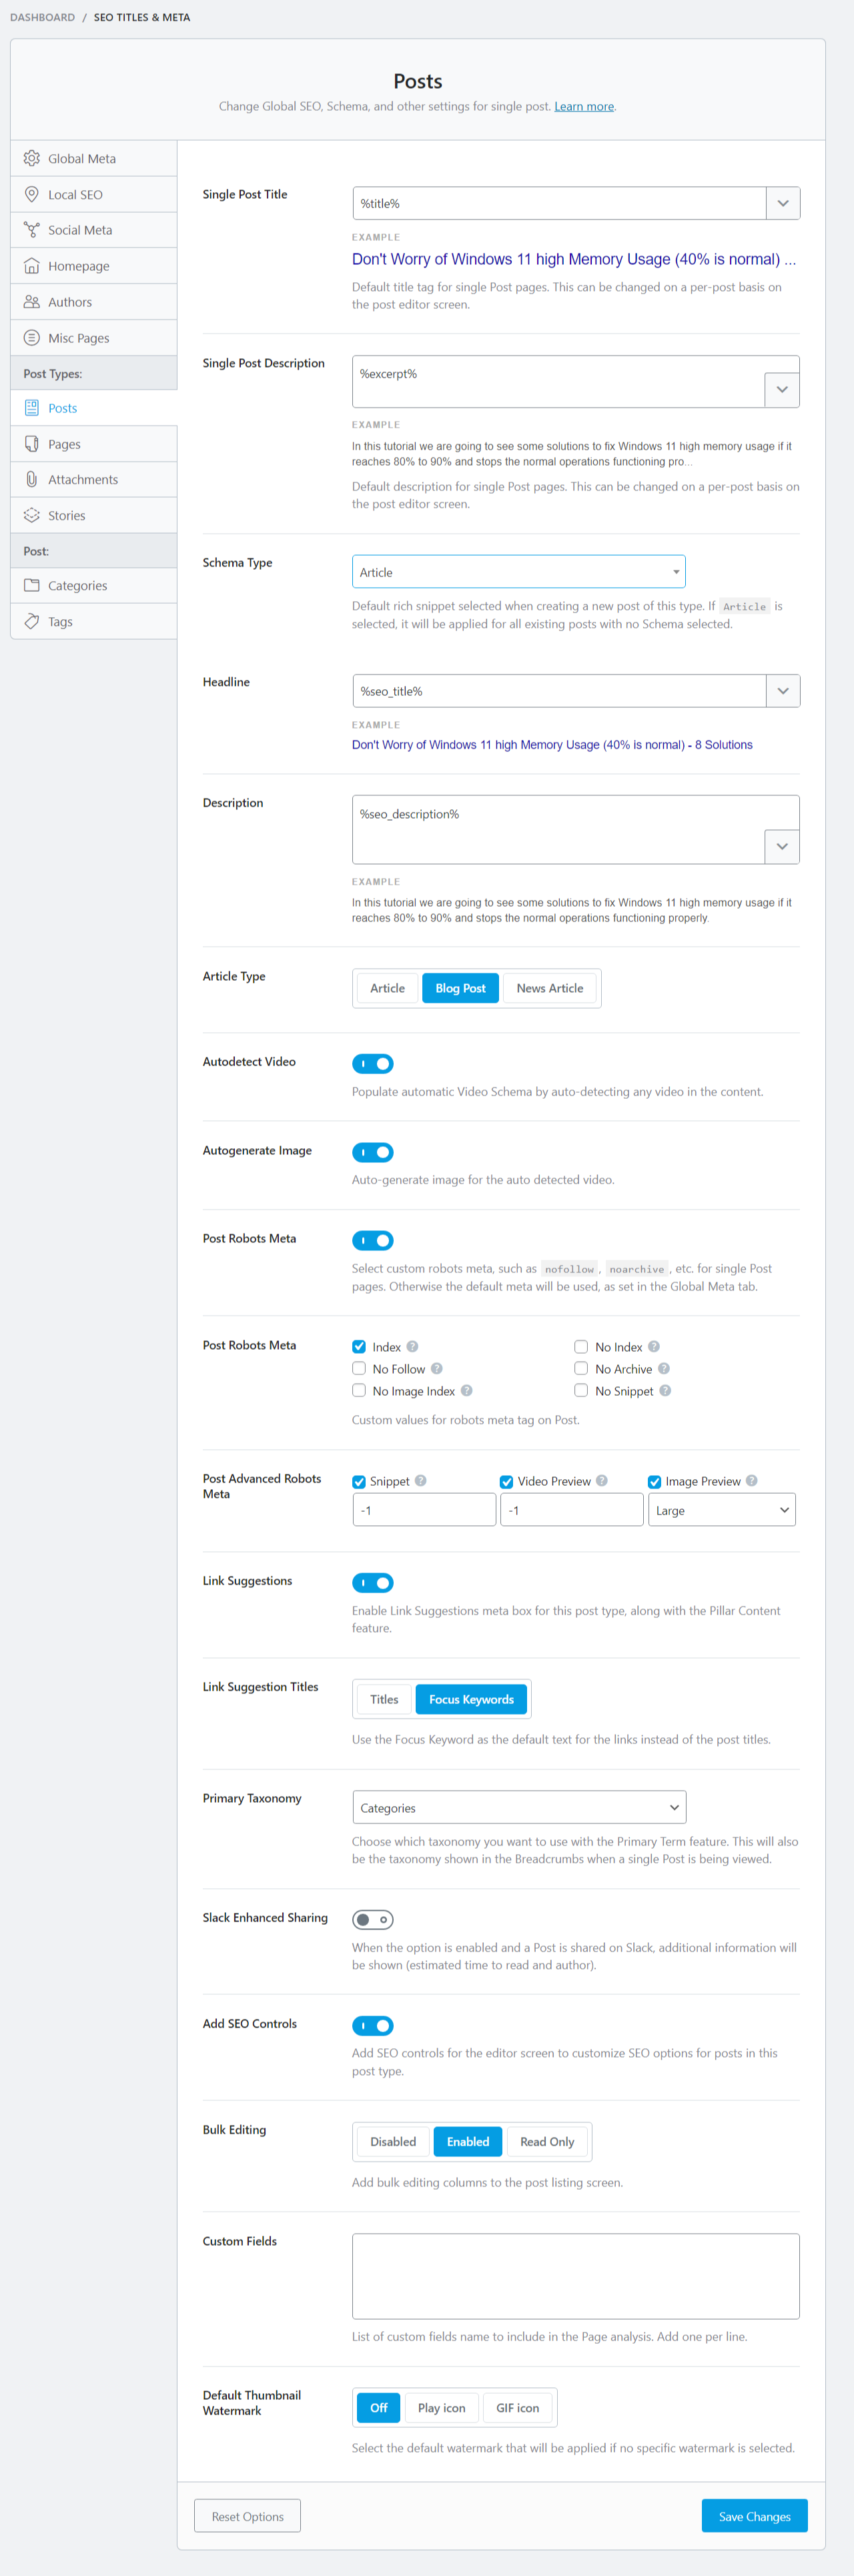The width and height of the screenshot is (854, 2576).
Task: Click the Custom Fields text area
Action: pos(575,2275)
